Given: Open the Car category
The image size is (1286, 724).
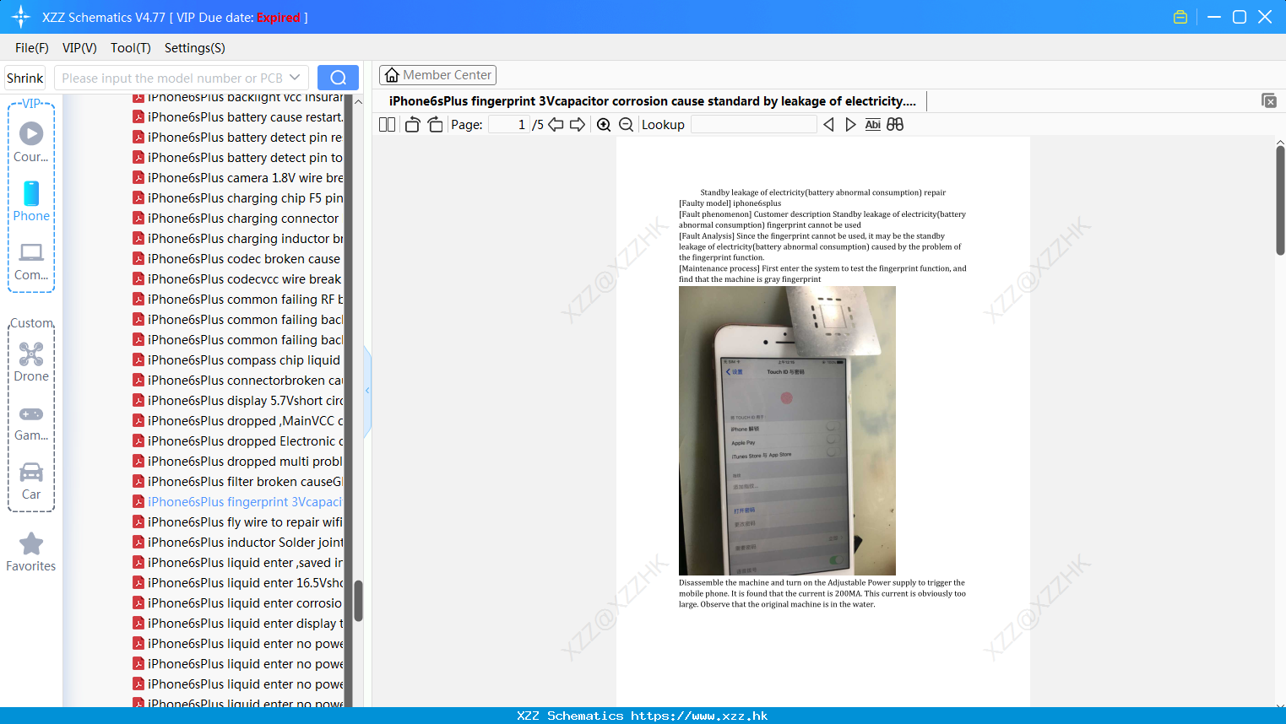Looking at the screenshot, I should tap(31, 481).
